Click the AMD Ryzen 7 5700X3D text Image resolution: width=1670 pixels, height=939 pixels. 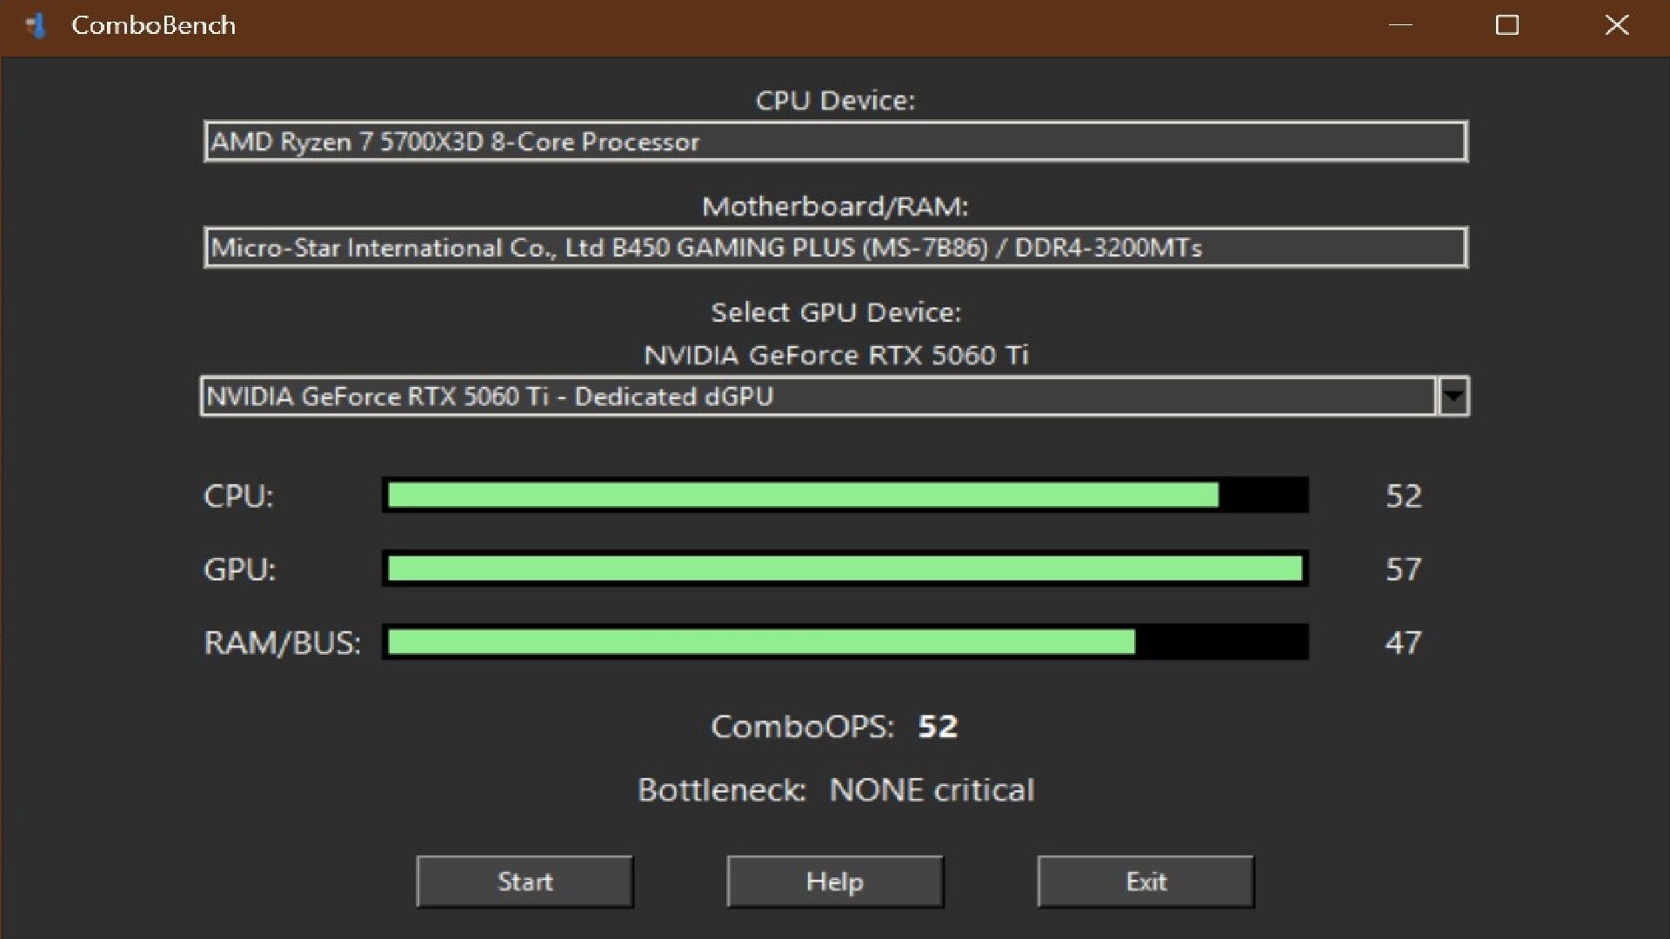pos(453,142)
